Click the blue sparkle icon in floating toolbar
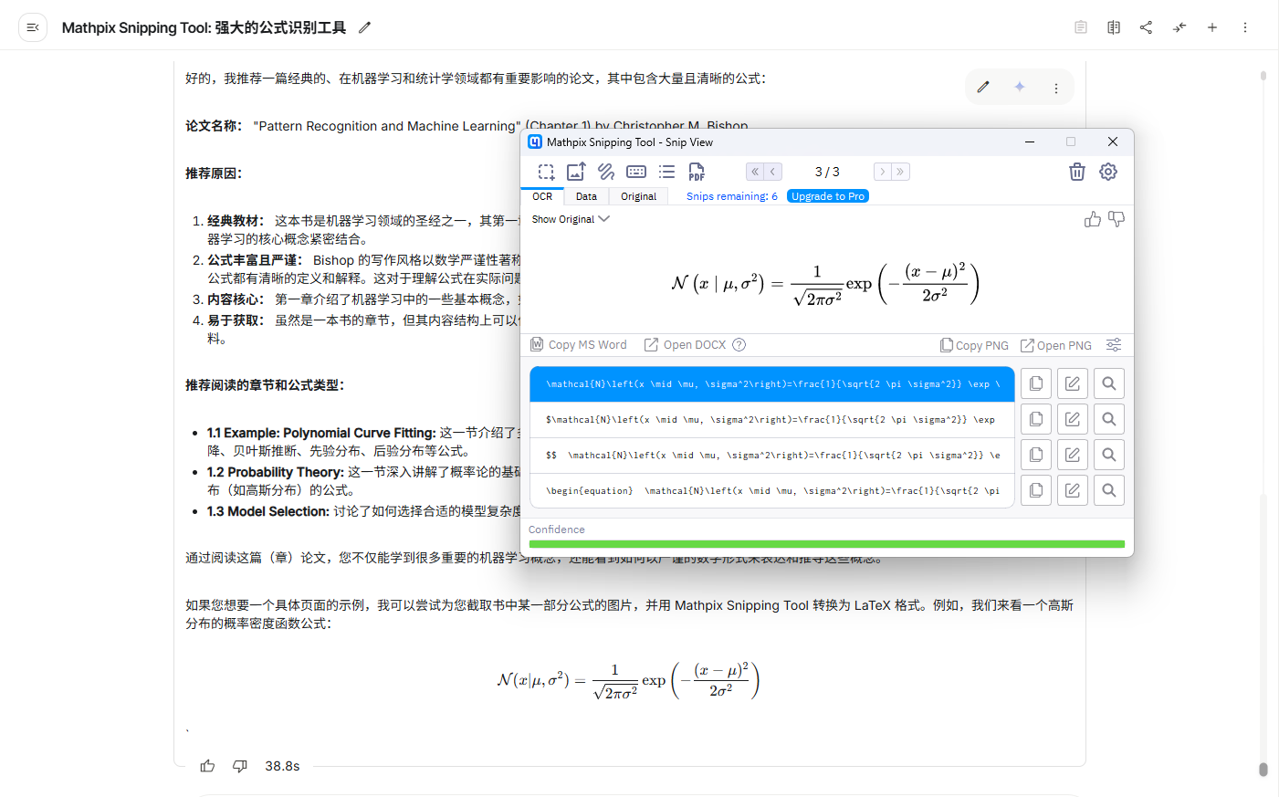This screenshot has height=797, width=1279. tap(1020, 88)
